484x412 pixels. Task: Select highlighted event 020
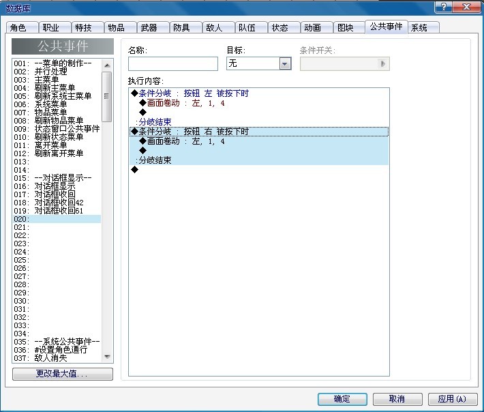tap(57, 219)
